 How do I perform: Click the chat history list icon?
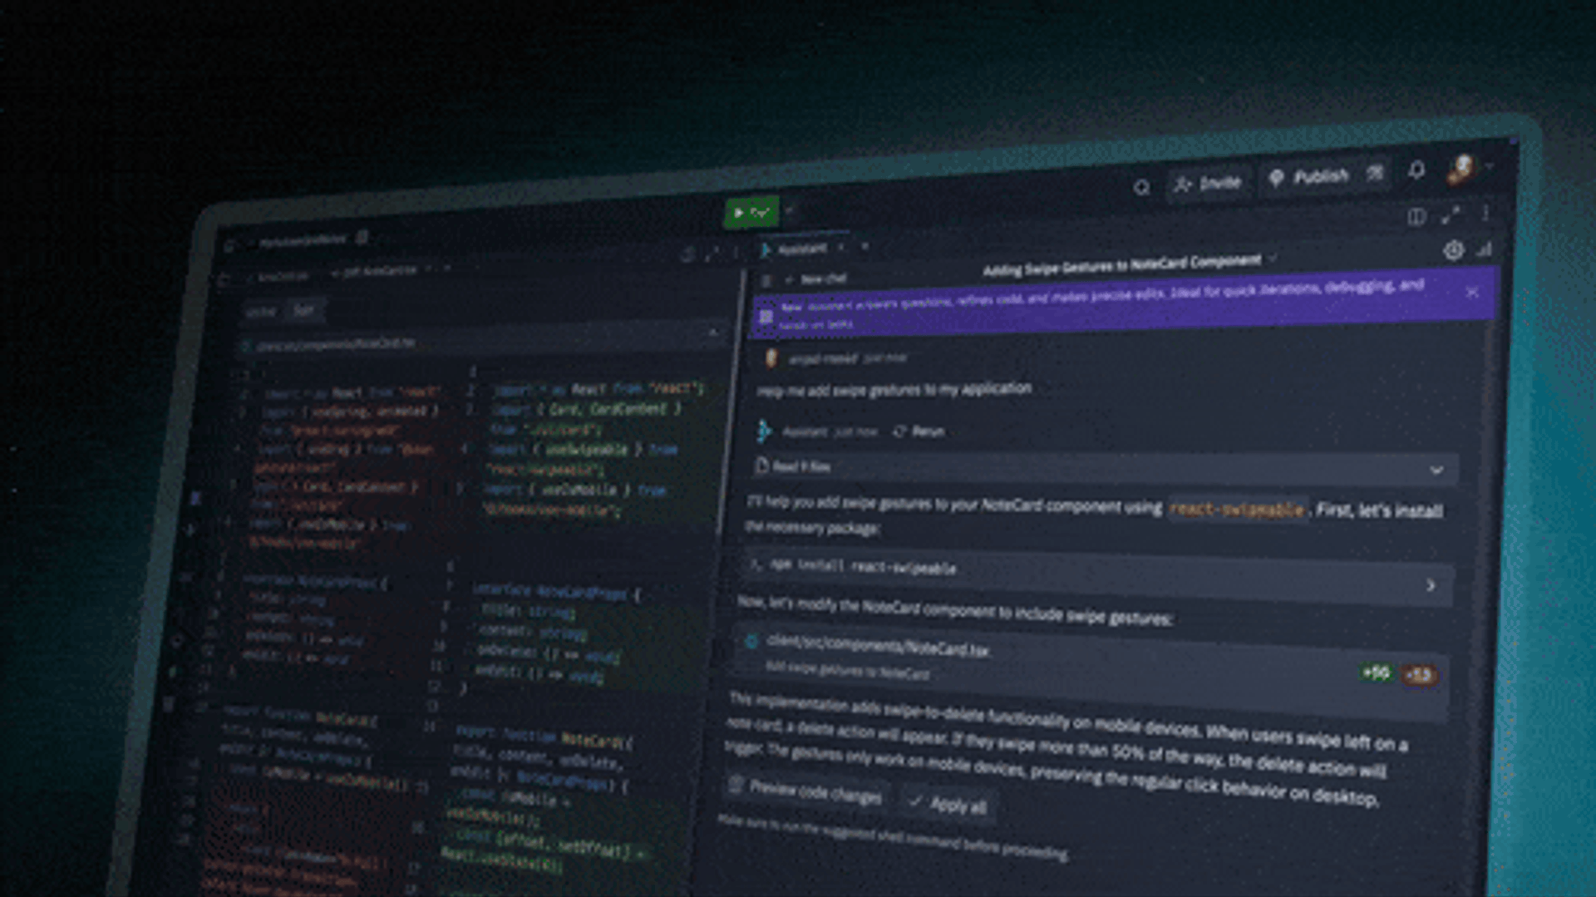point(766,281)
